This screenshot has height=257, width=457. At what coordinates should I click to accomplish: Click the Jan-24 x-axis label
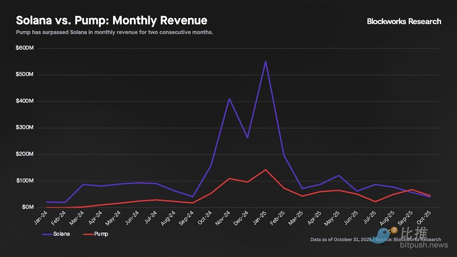coord(40,217)
